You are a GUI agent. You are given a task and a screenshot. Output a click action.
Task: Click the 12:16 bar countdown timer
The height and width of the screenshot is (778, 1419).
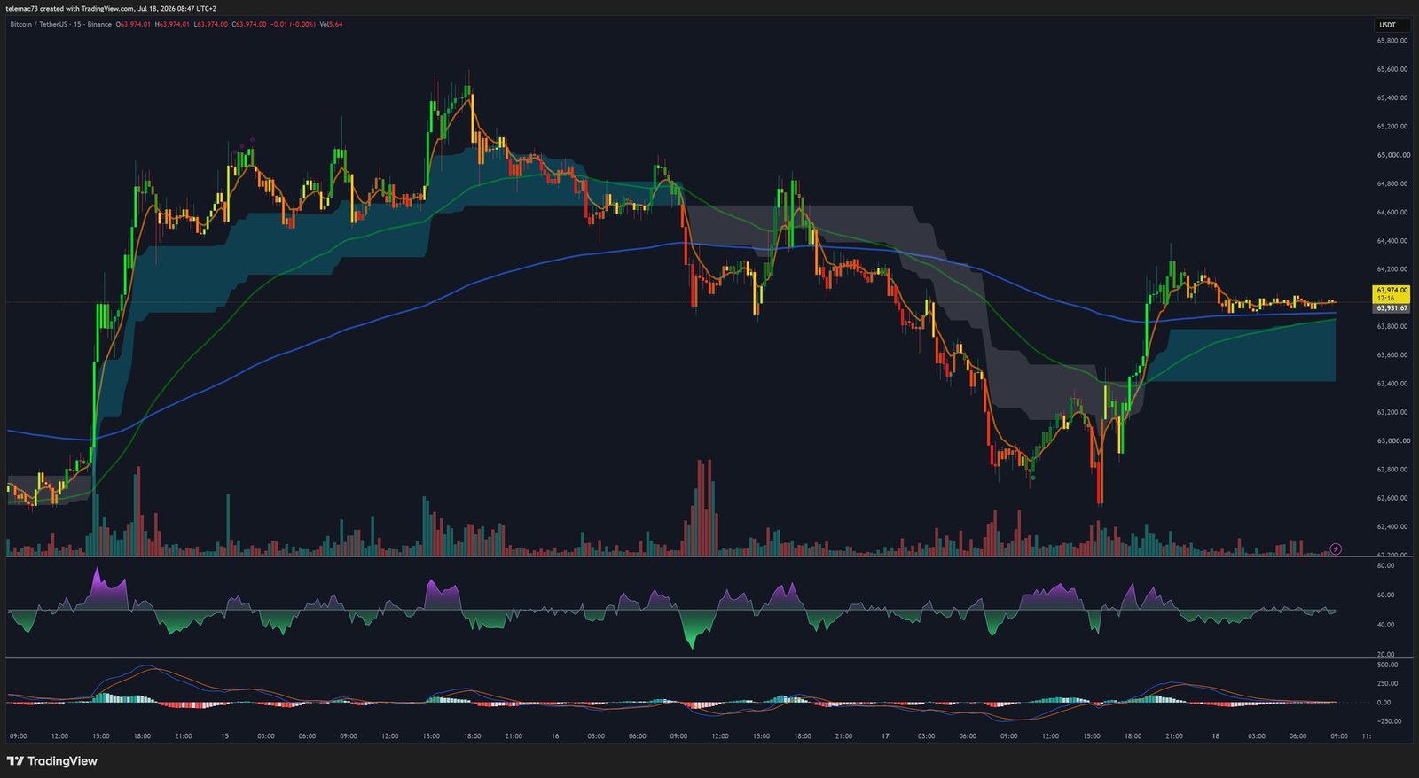point(1386,299)
